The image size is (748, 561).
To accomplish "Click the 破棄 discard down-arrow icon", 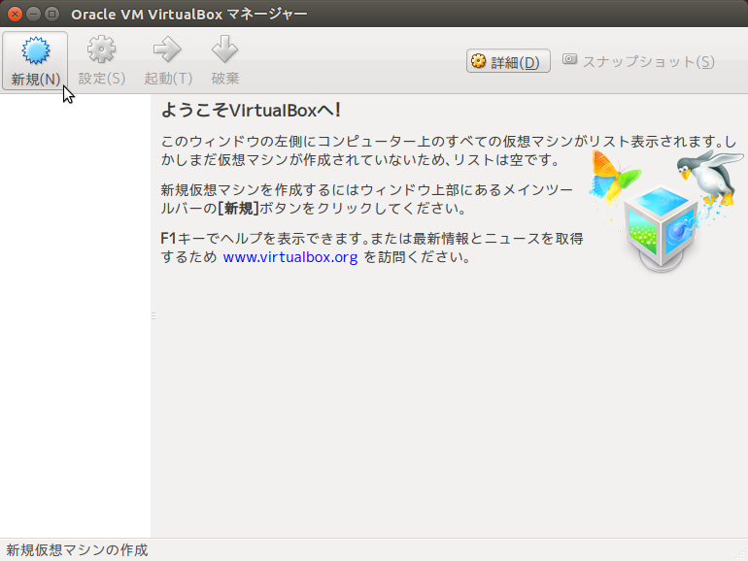I will point(225,60).
